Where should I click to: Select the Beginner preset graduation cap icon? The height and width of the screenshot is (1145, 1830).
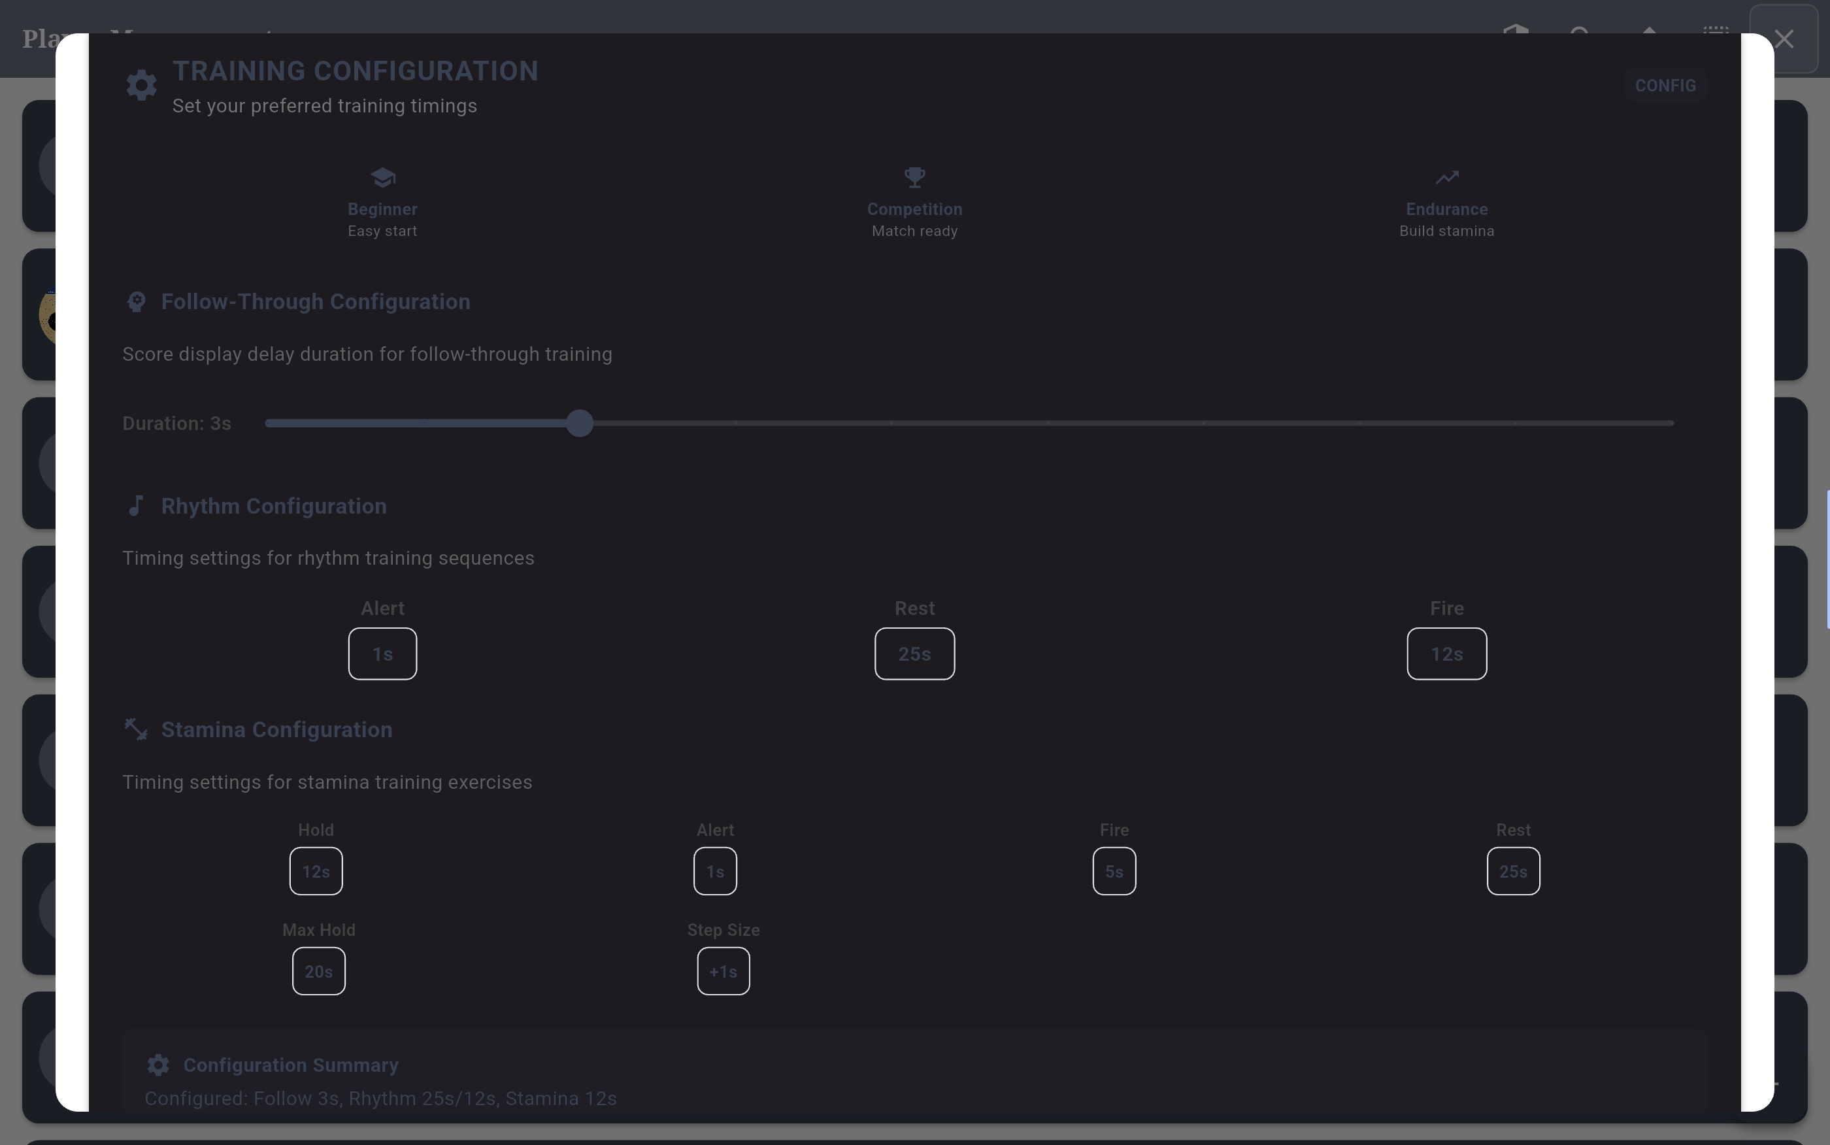coord(382,178)
